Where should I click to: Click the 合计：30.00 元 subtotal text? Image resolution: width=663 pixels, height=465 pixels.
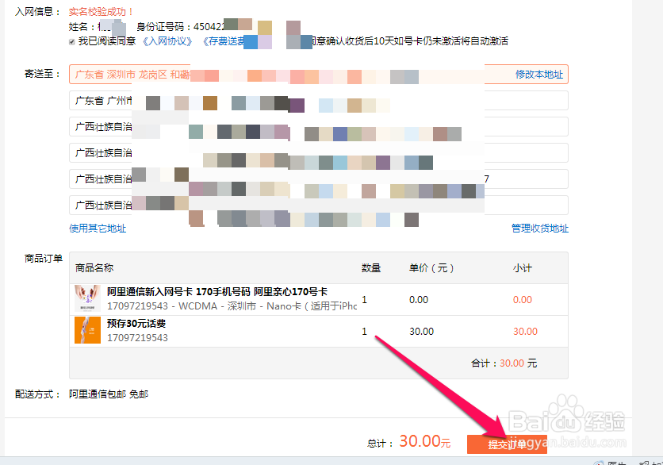(x=504, y=363)
